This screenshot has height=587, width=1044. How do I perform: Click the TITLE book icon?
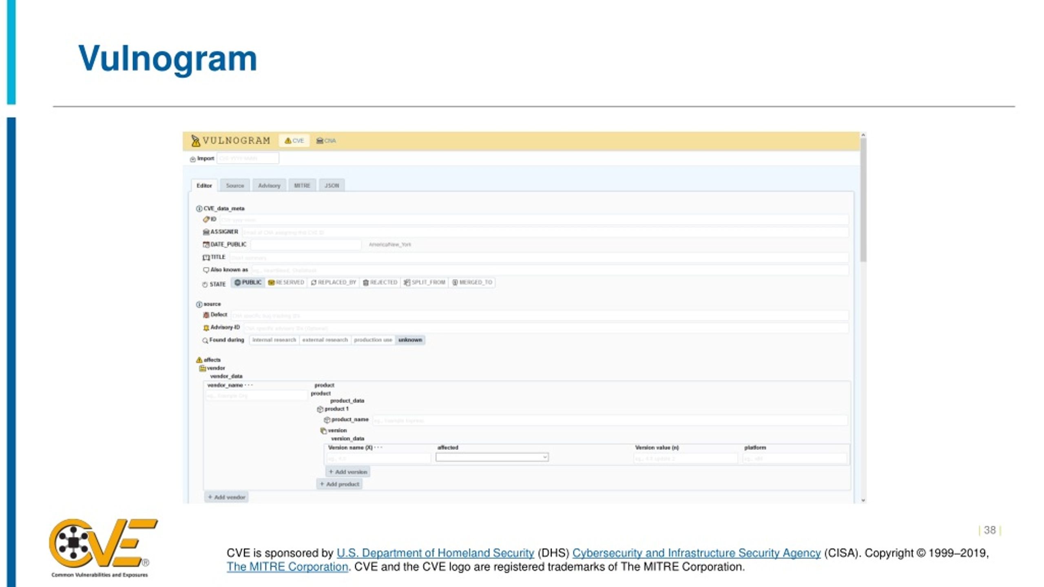coord(206,257)
